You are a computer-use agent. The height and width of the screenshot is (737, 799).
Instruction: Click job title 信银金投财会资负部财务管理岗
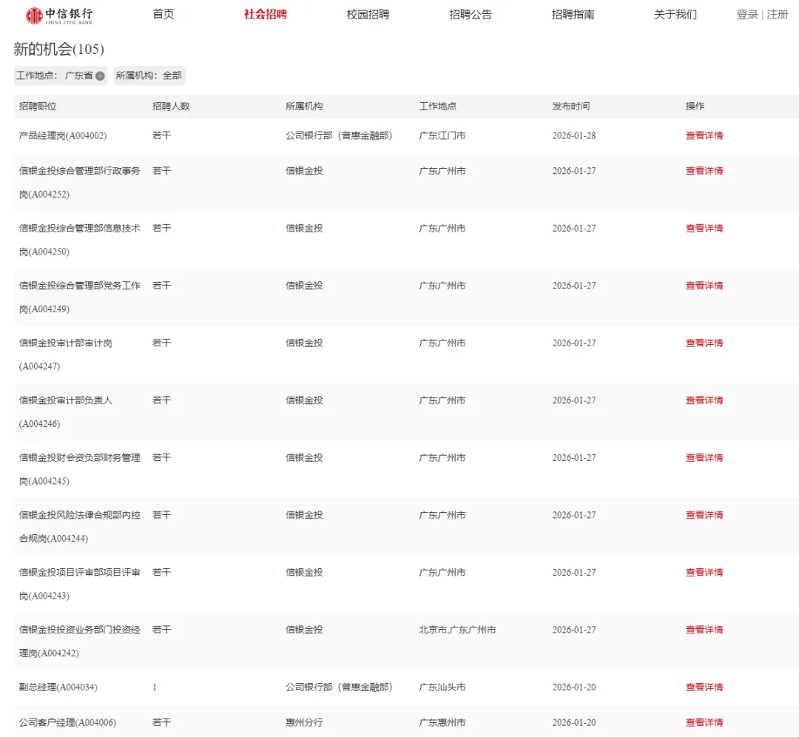point(79,469)
